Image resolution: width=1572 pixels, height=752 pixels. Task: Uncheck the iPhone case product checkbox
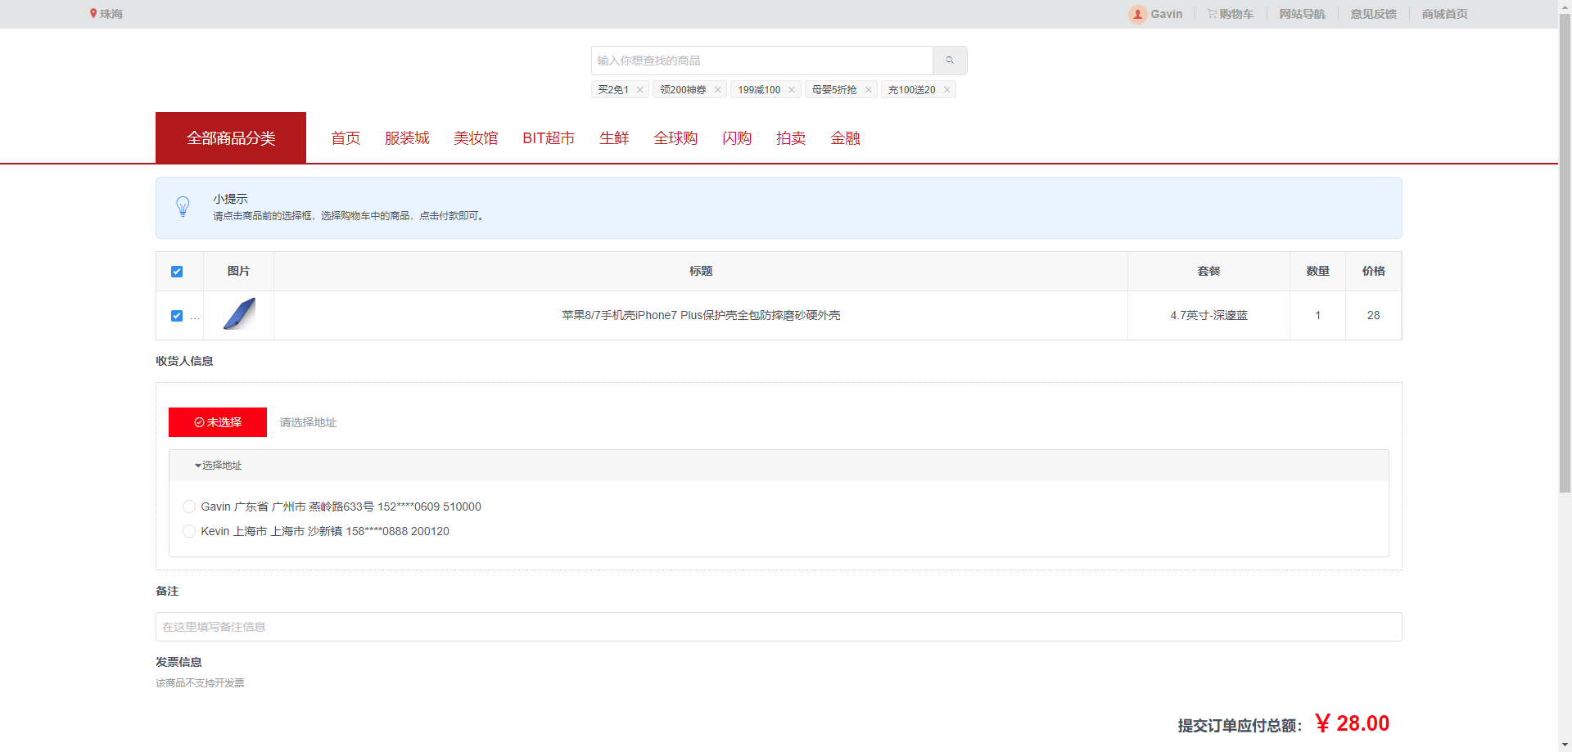click(x=177, y=316)
